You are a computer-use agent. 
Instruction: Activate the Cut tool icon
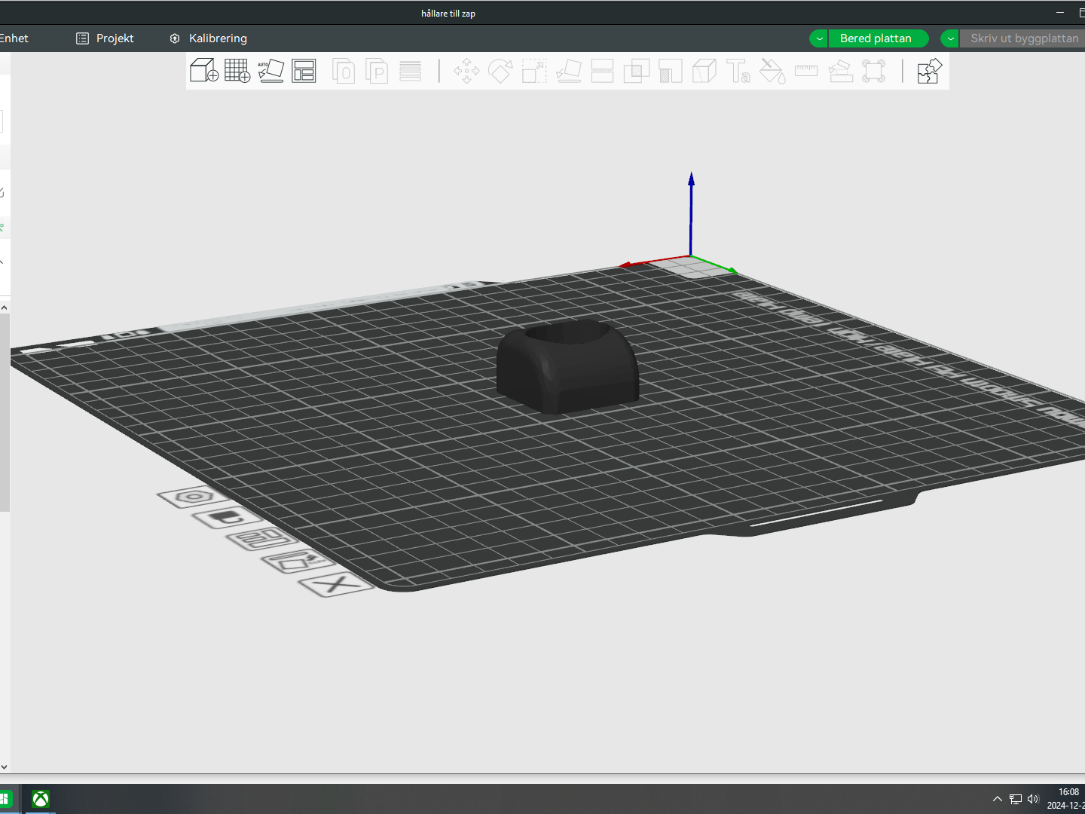(602, 71)
